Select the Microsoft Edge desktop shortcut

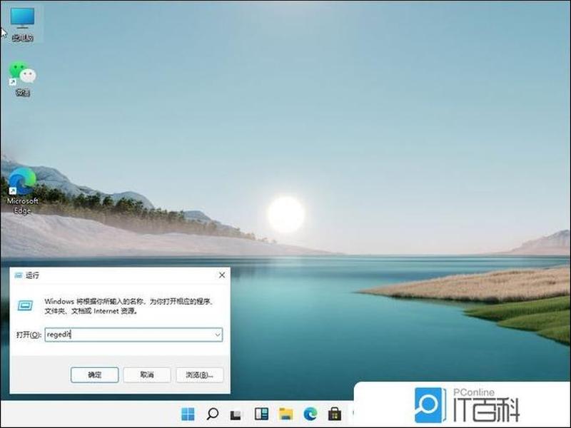point(23,191)
